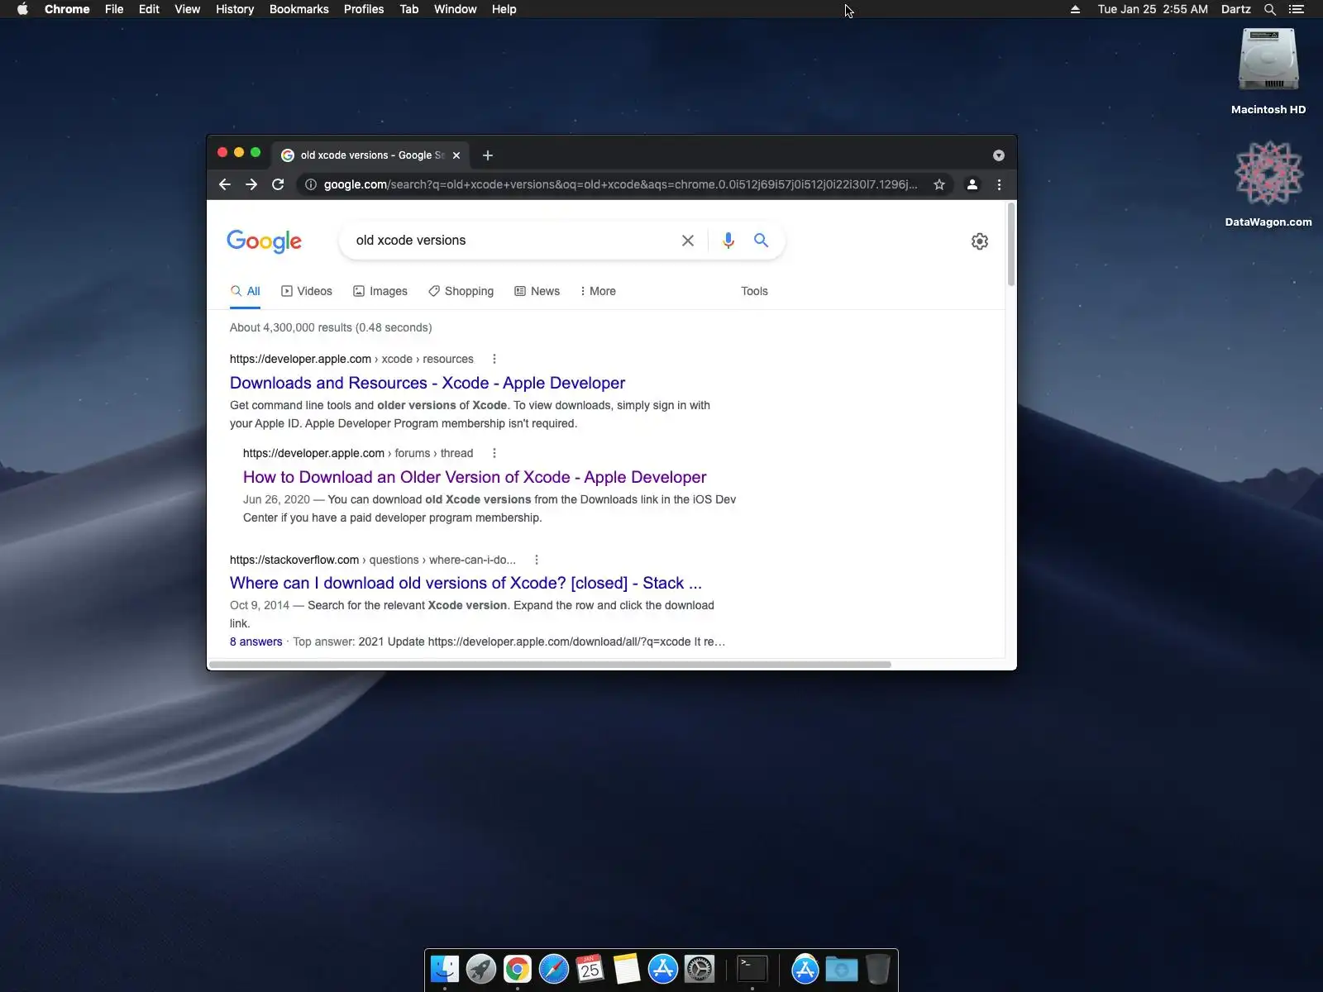
Task: Click the browser forward arrow
Action: (x=251, y=184)
